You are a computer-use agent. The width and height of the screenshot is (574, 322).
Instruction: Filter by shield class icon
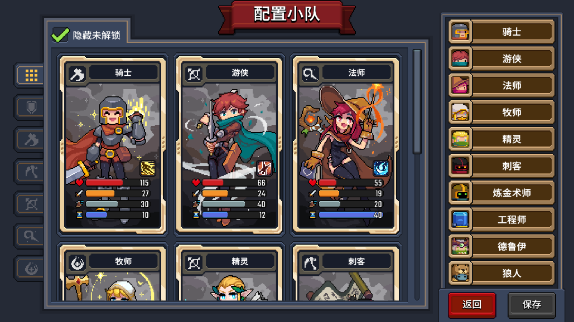pos(31,108)
